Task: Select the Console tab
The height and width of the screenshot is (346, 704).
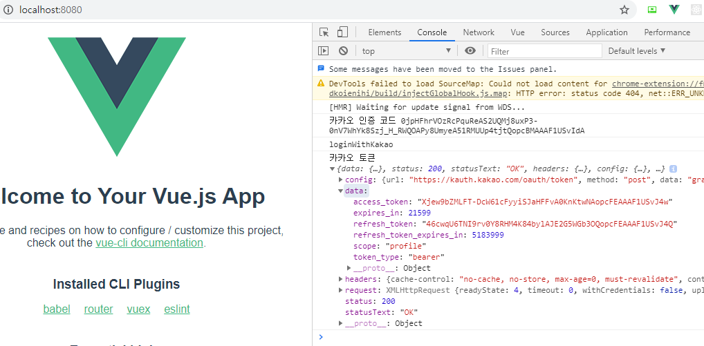Action: tap(432, 32)
